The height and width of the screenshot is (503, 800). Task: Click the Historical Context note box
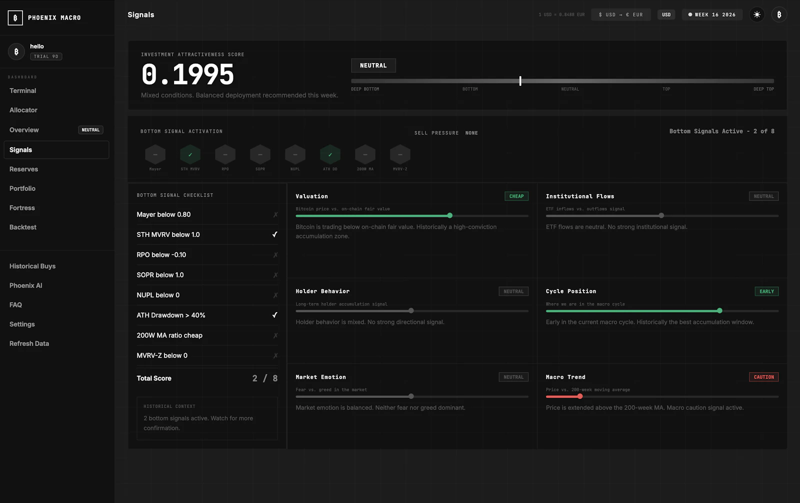point(207,418)
